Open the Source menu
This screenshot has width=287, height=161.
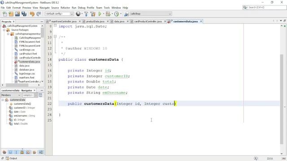point(55,8)
